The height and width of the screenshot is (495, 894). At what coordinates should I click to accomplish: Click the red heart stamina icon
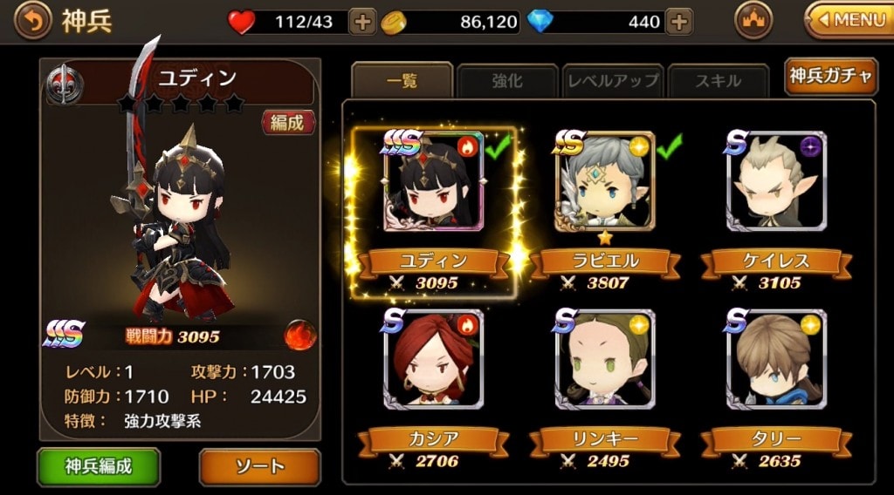point(241,22)
